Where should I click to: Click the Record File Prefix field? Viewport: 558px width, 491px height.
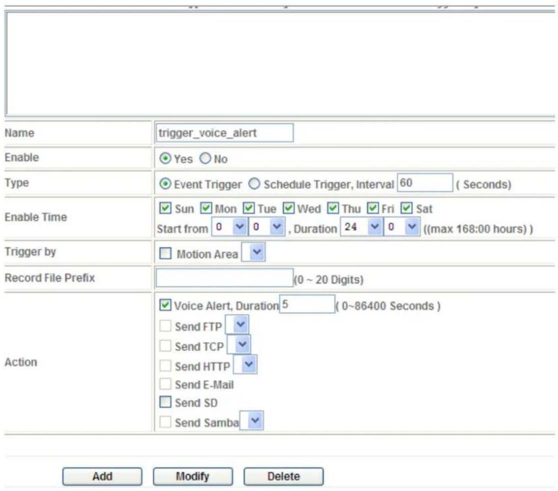pos(225,277)
